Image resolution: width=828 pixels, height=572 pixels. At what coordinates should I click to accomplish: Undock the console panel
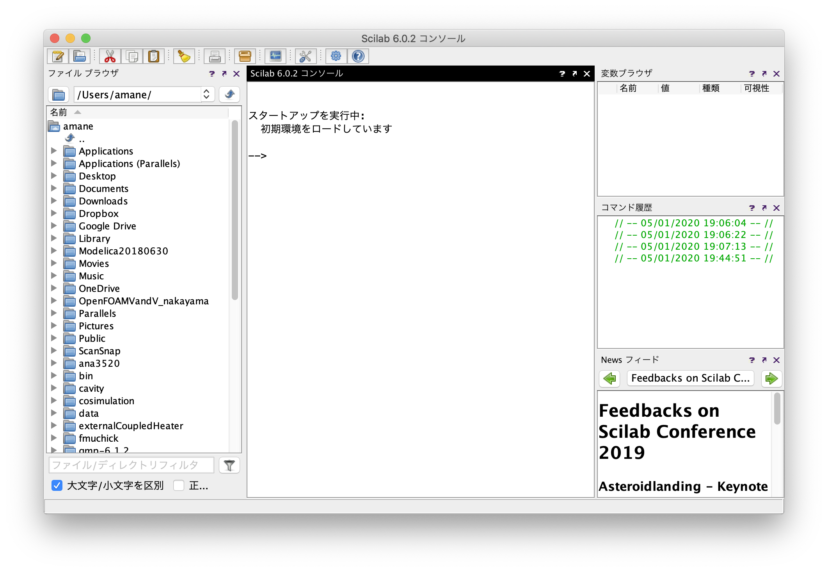point(574,73)
